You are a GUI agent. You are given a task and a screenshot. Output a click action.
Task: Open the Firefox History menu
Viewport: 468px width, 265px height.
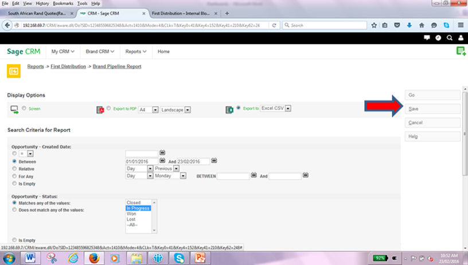click(42, 3)
